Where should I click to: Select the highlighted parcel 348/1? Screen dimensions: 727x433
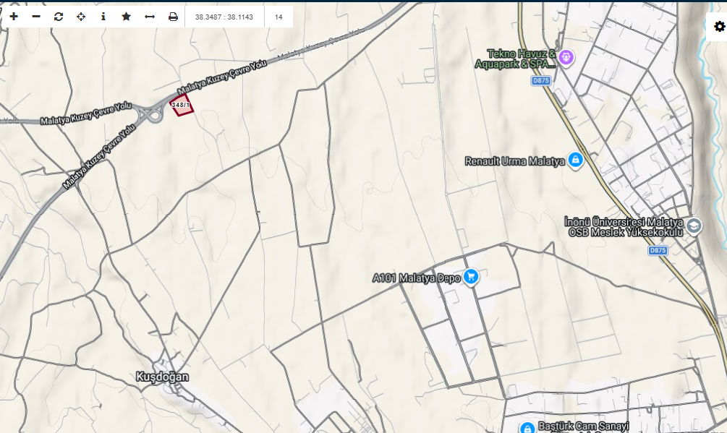click(182, 105)
